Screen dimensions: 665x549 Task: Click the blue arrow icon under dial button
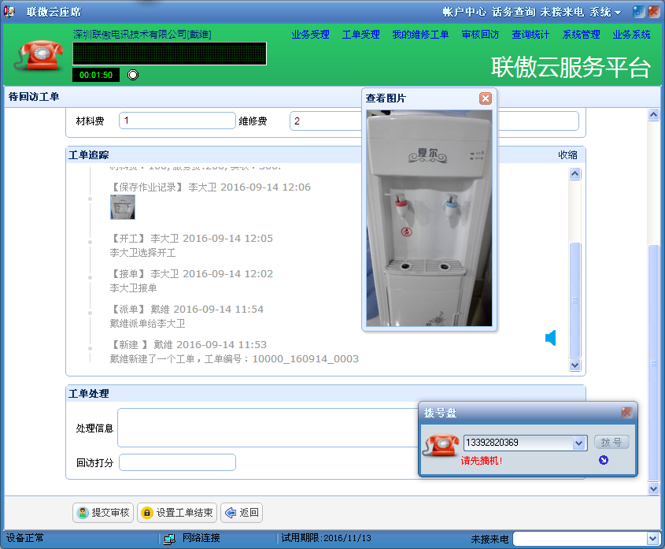pyautogui.click(x=604, y=460)
